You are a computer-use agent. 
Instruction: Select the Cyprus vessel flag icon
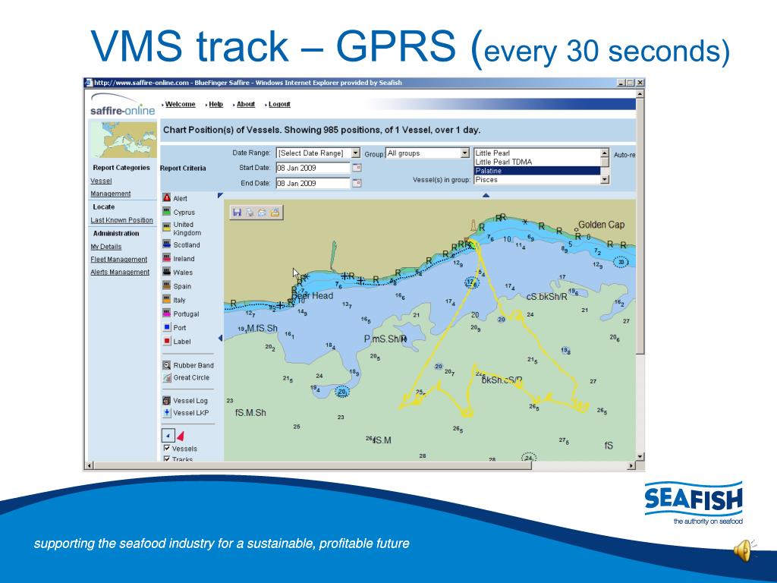(x=167, y=213)
